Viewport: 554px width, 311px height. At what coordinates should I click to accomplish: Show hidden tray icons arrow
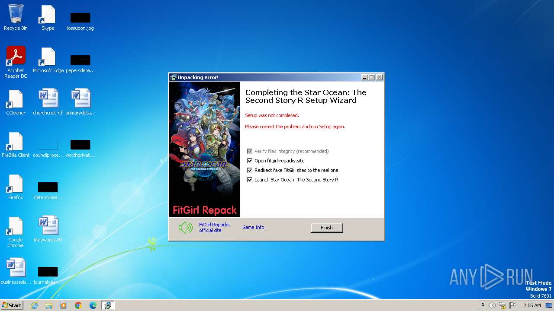click(483, 305)
